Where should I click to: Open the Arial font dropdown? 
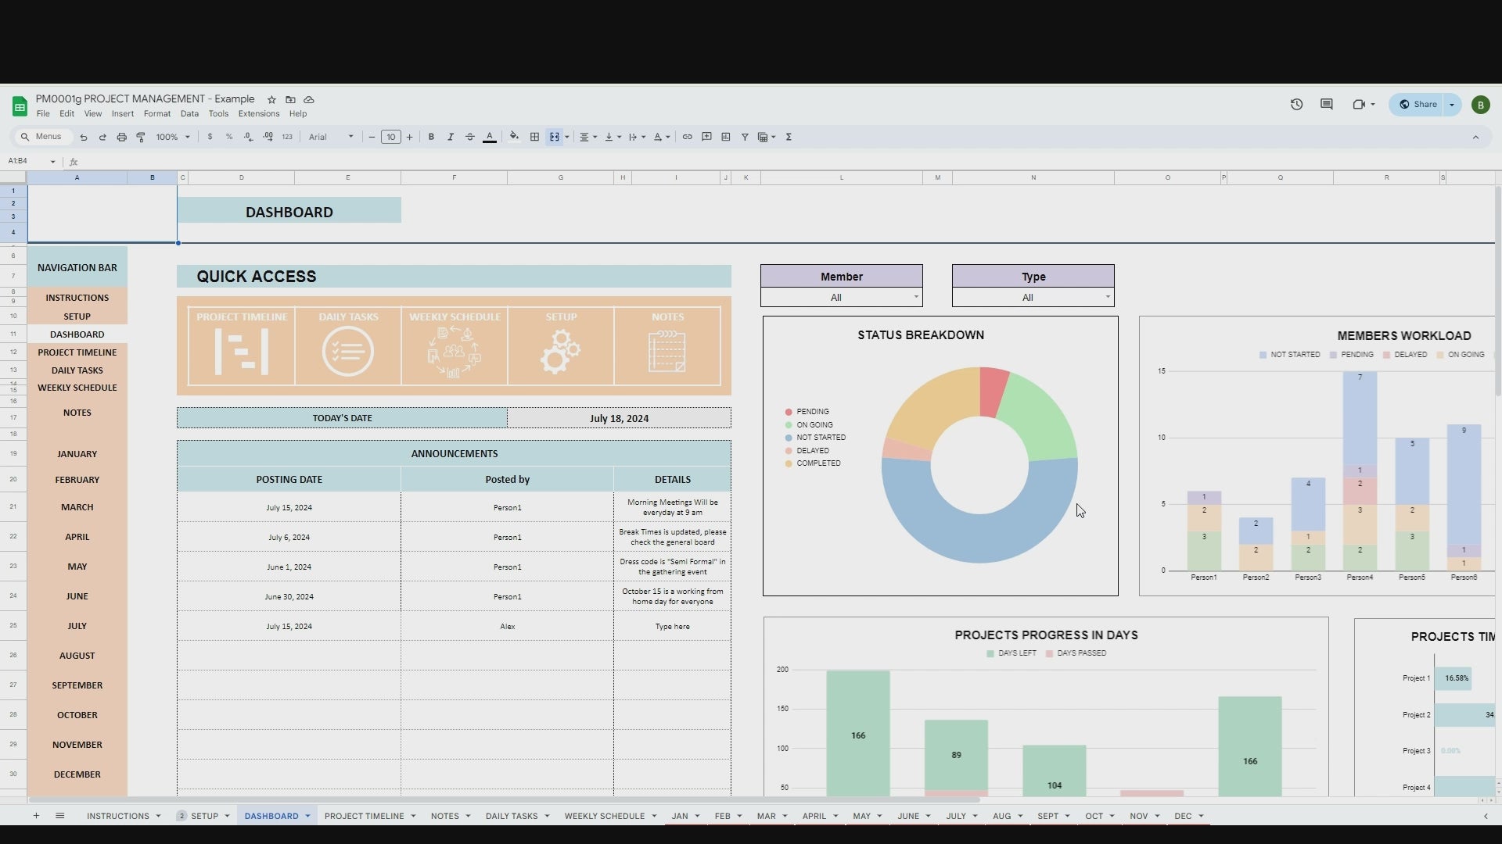[331, 137]
